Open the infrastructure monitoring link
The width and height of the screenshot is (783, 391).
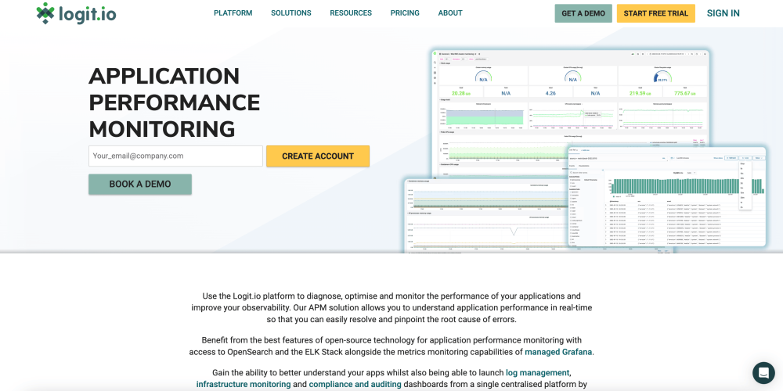[x=244, y=385]
